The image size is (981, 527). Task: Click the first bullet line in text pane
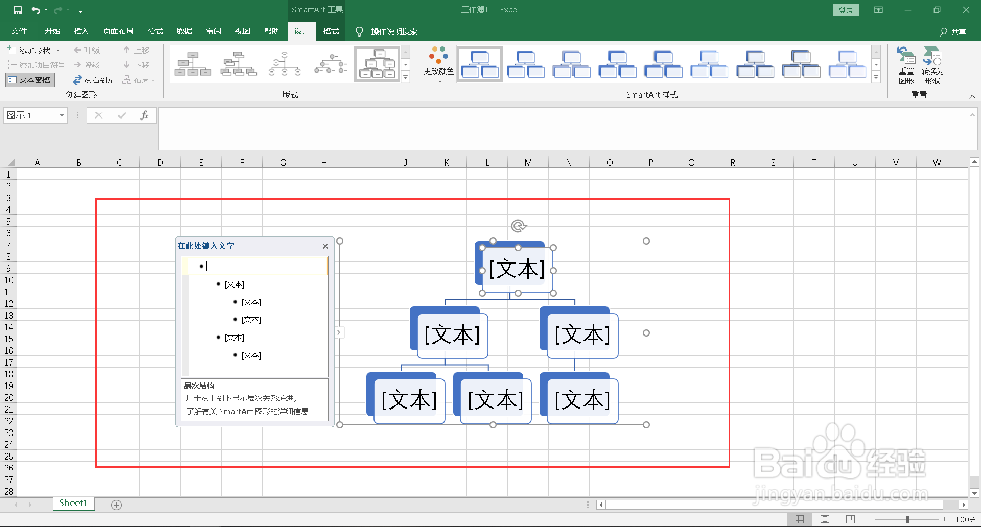point(254,266)
